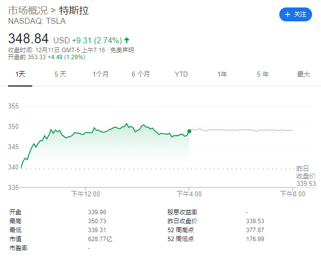
Task: Click the green closing price marker dot
Action: tap(189, 131)
